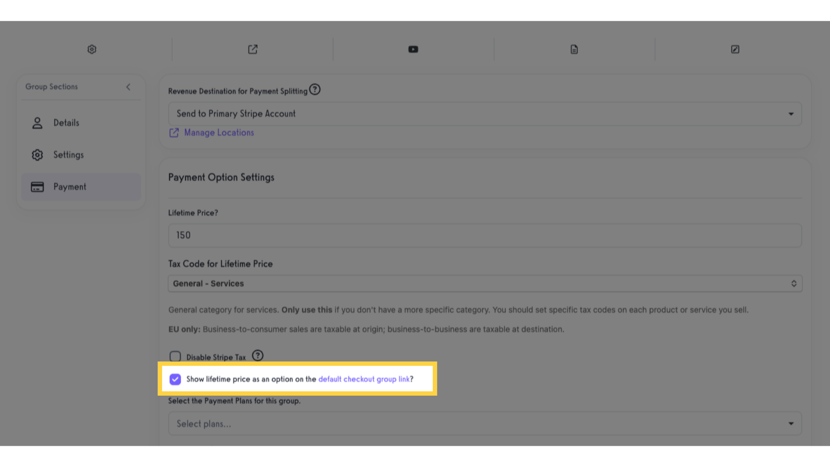The width and height of the screenshot is (830, 467).
Task: Open the Select plans dropdown
Action: 485,424
